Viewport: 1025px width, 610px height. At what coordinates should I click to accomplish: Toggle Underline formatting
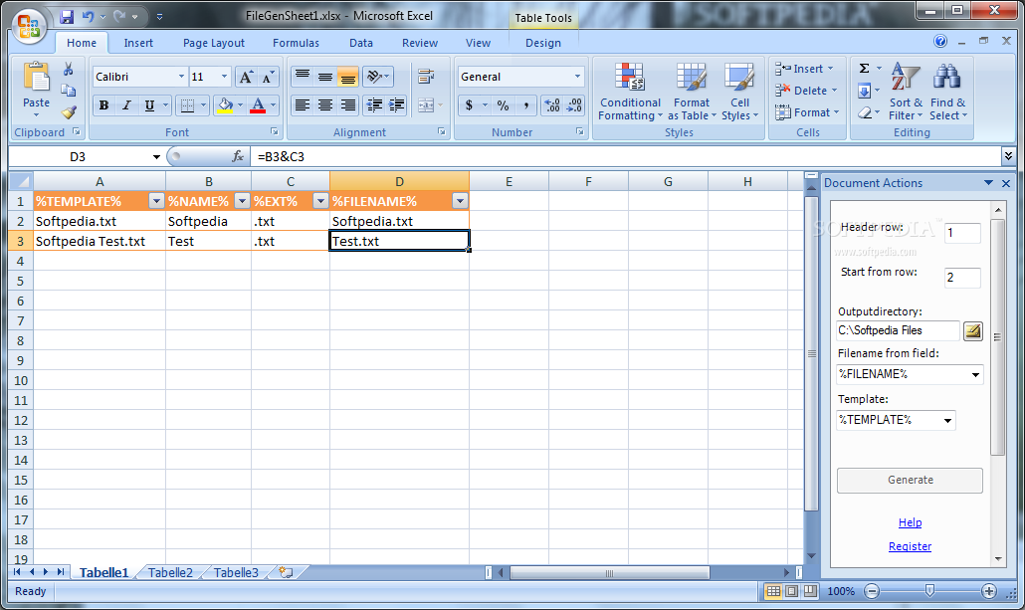pyautogui.click(x=149, y=105)
